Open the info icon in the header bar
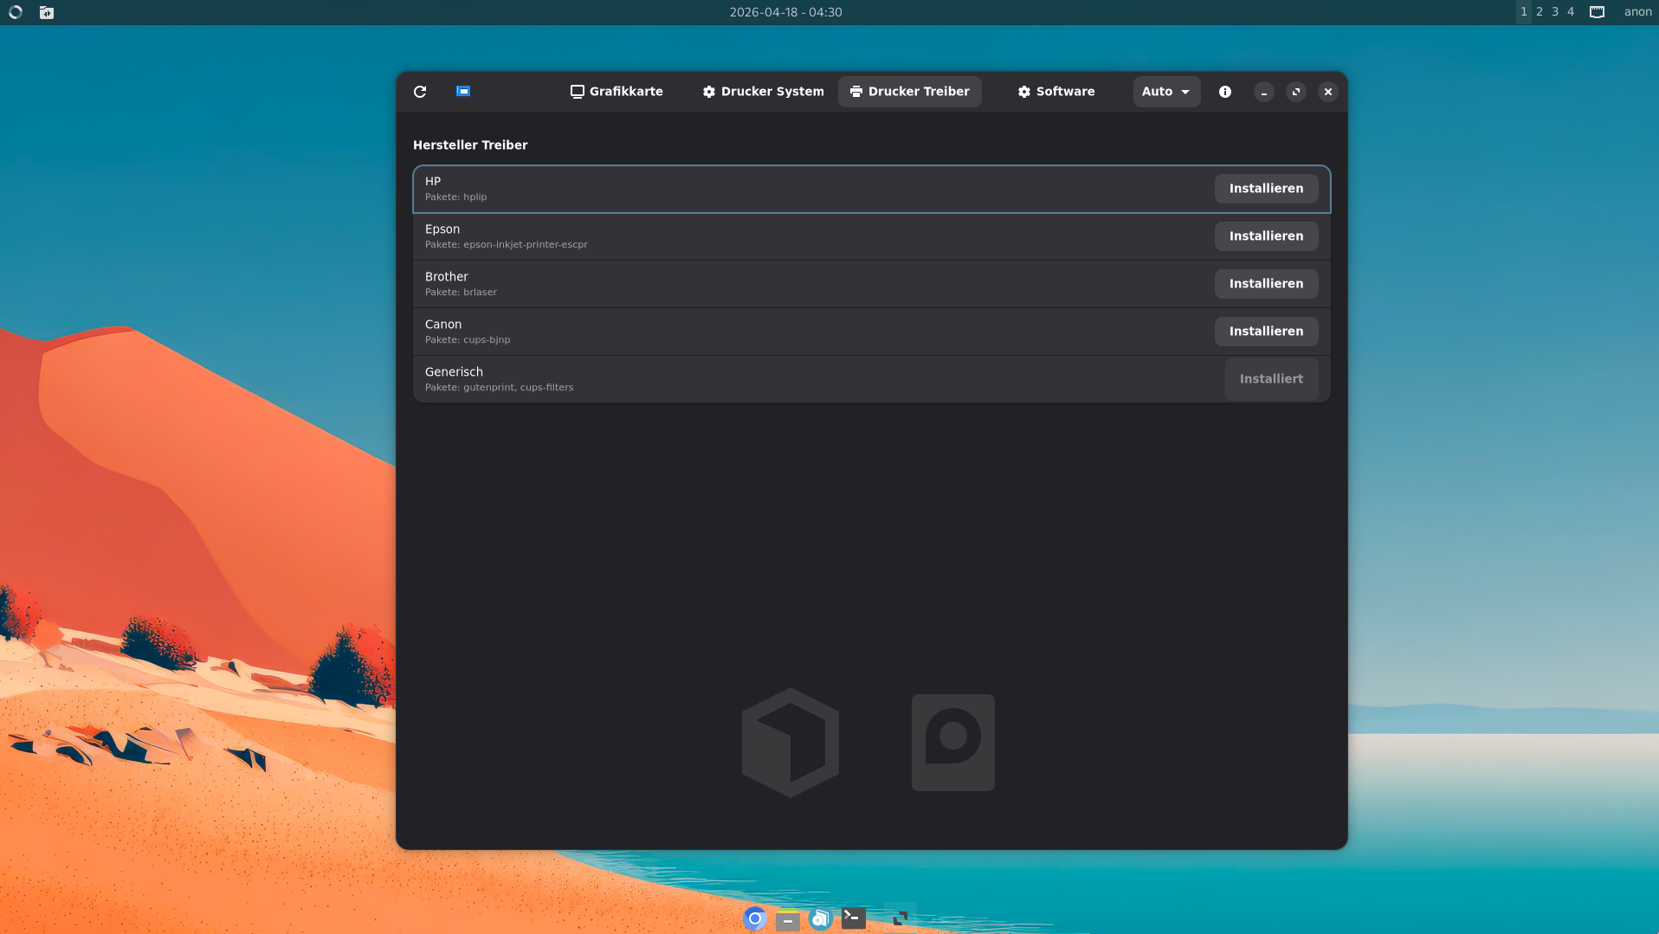 [1224, 92]
